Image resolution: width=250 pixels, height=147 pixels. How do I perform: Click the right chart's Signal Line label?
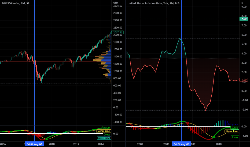(x=232, y=131)
